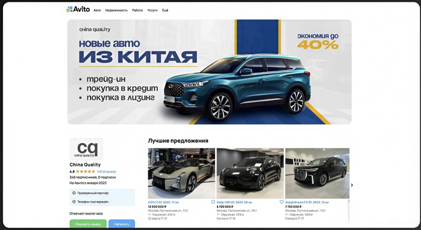Click the Отвечает около часа text
The height and width of the screenshot is (230, 421).
(x=86, y=213)
